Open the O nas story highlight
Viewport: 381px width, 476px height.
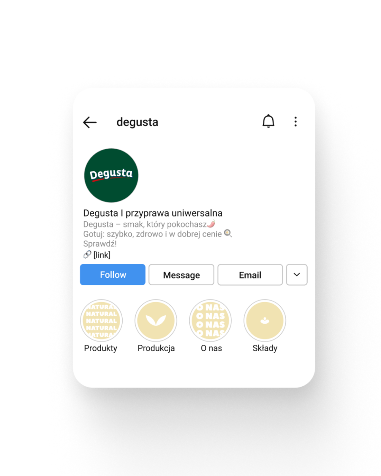[210, 321]
